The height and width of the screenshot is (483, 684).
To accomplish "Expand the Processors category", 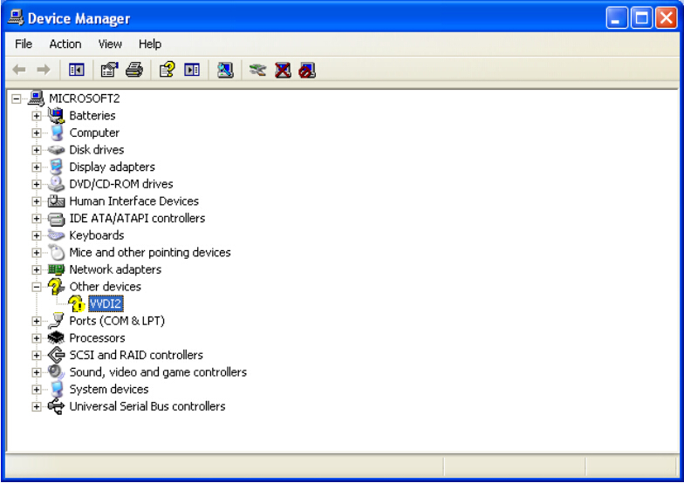I will (x=37, y=338).
